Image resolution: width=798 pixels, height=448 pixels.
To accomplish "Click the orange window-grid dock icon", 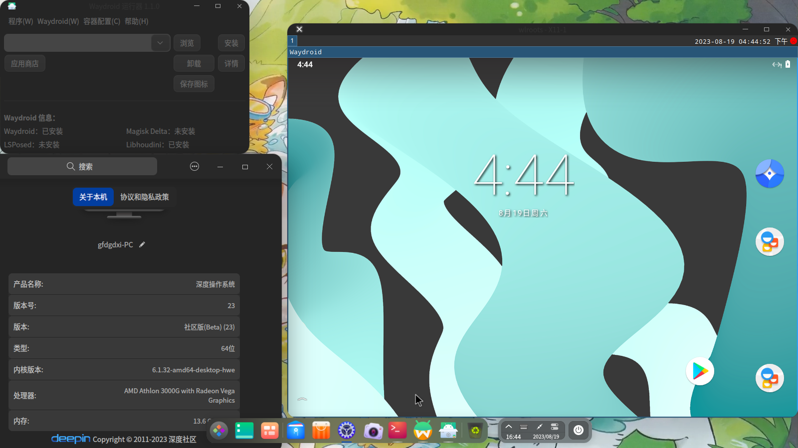I will [x=269, y=430].
